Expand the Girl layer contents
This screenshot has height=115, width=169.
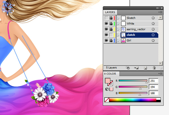pyautogui.click(x=118, y=41)
